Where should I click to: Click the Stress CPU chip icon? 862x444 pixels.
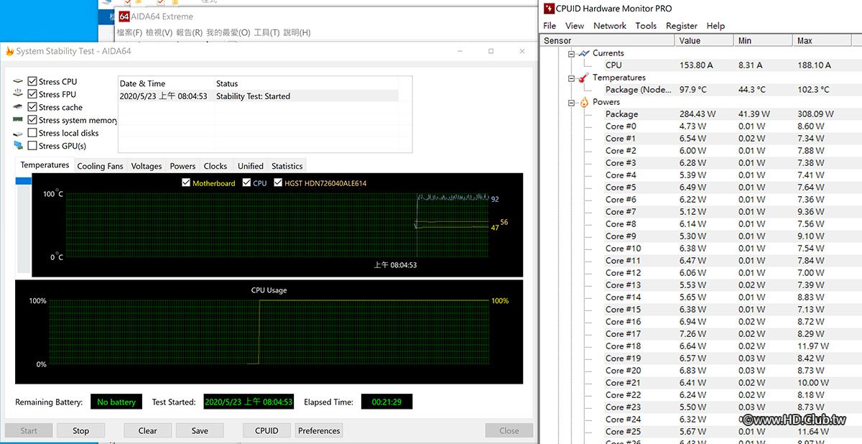(18, 82)
